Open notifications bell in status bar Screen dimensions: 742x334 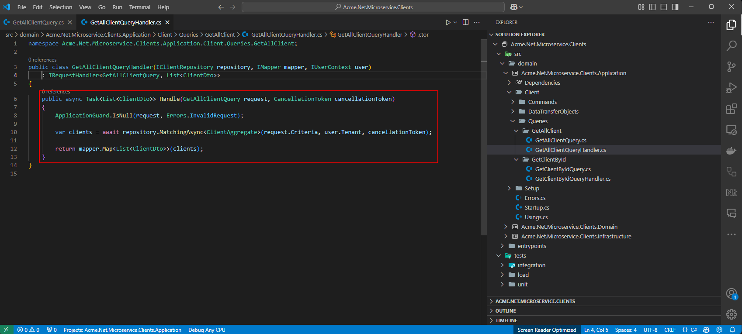tap(732, 330)
